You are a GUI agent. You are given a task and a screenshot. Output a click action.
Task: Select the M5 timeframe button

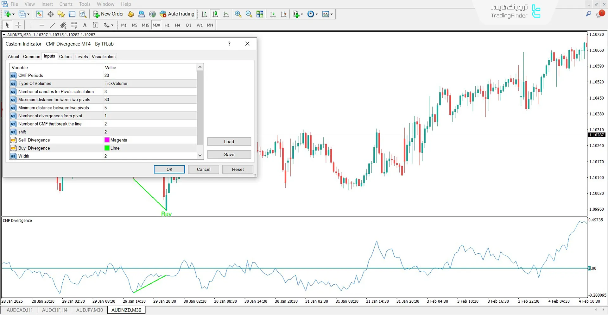pyautogui.click(x=134, y=25)
